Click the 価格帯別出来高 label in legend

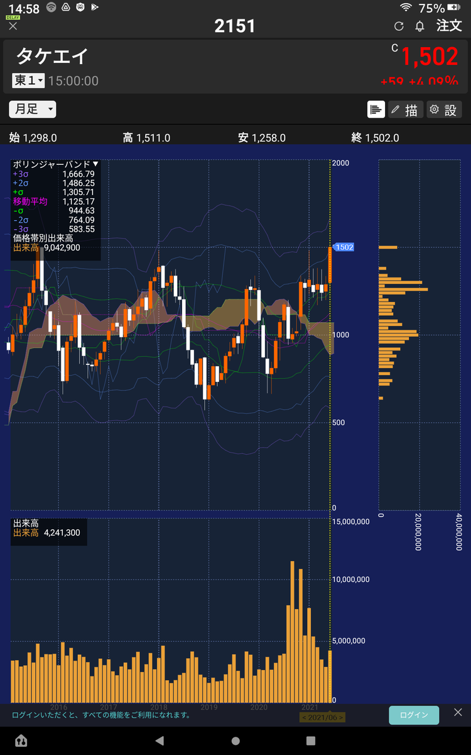pyautogui.click(x=43, y=238)
